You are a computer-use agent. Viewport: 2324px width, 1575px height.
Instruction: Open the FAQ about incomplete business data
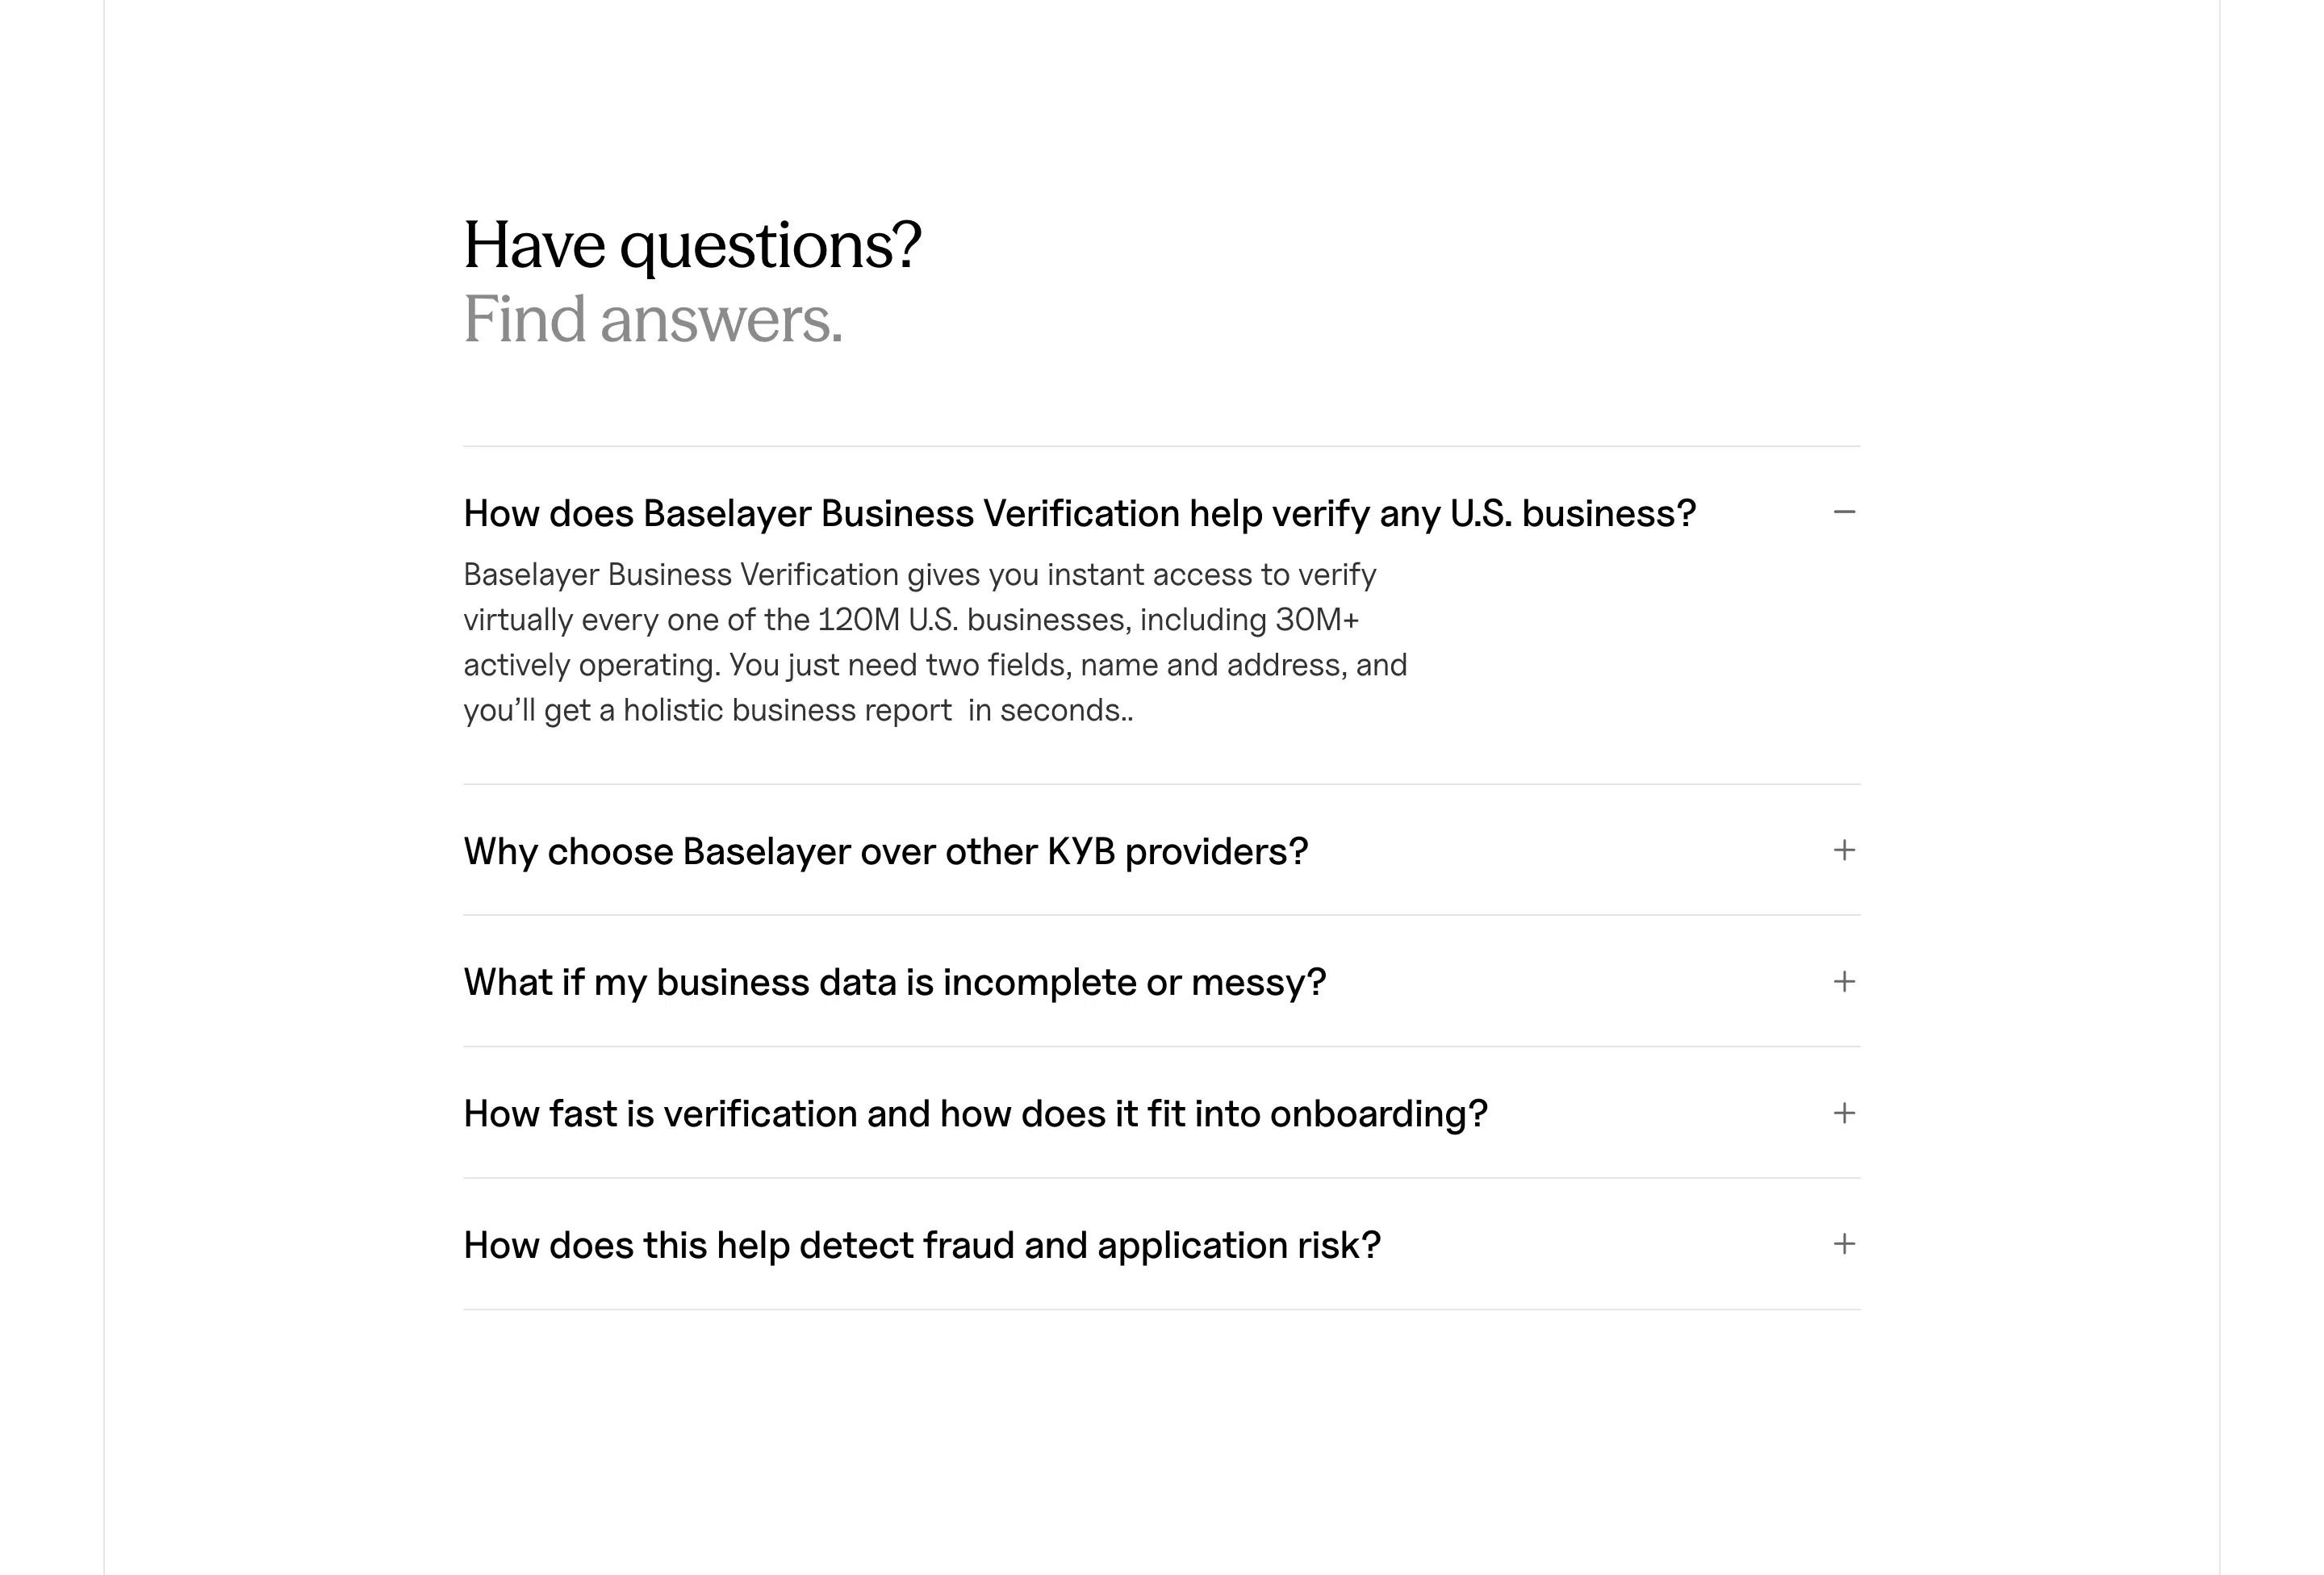[x=895, y=982]
